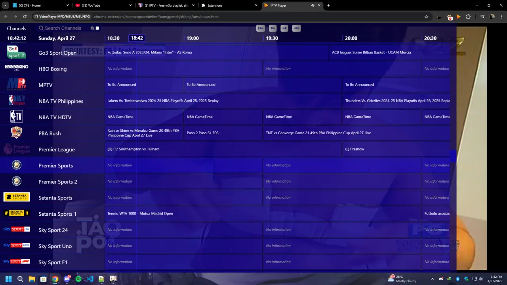Choose Puso 2 Puso S1 E06 program
The width and height of the screenshot is (507, 285).
tap(223, 133)
